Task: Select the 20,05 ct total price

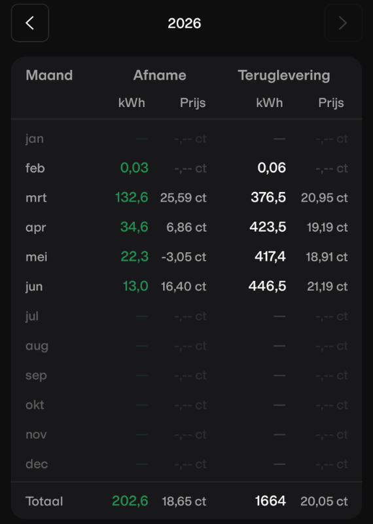Action: tap(324, 501)
